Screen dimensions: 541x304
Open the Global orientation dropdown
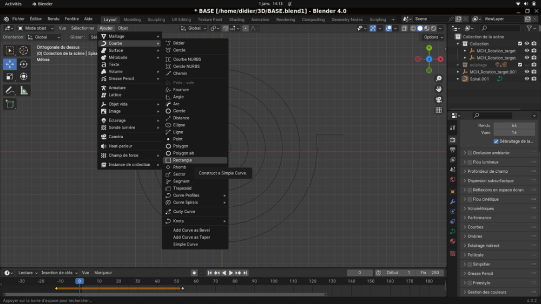[44, 37]
